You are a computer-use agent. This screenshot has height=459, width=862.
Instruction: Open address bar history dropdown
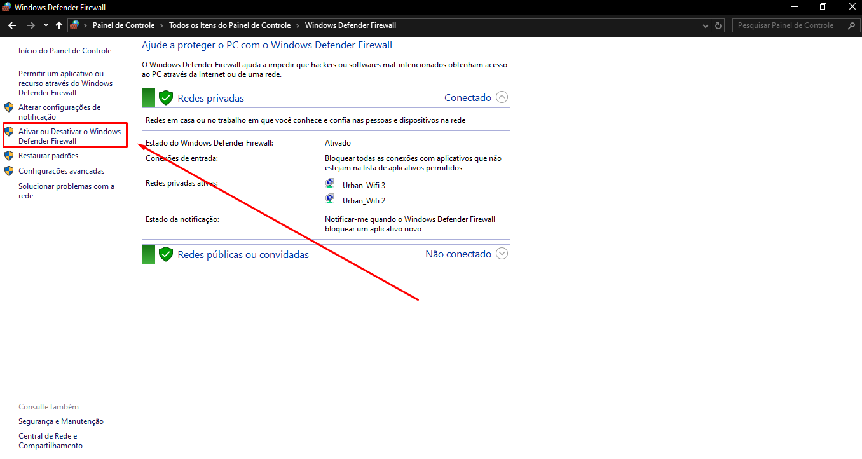click(x=706, y=25)
